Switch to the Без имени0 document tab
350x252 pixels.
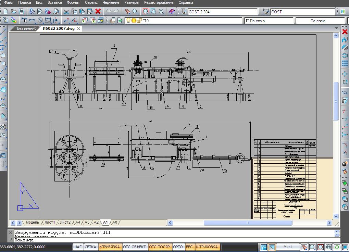pyautogui.click(x=26, y=28)
